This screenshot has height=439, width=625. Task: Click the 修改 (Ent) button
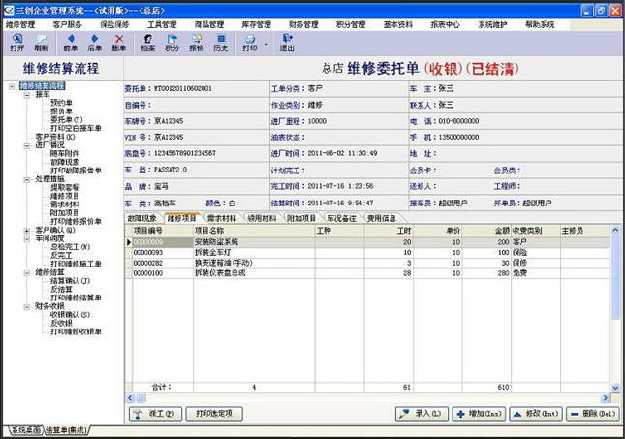(536, 414)
